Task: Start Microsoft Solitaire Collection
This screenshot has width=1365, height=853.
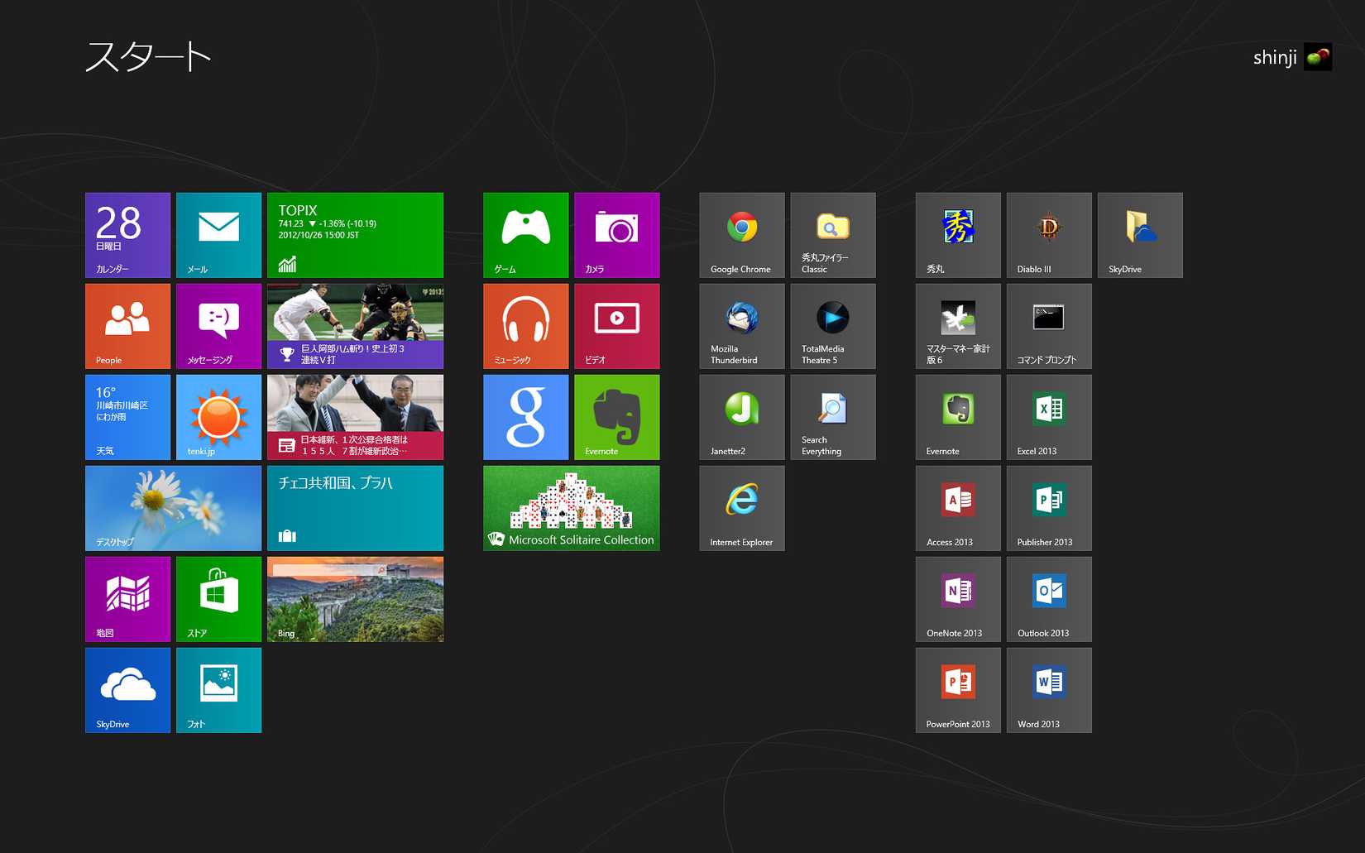Action: tap(571, 508)
